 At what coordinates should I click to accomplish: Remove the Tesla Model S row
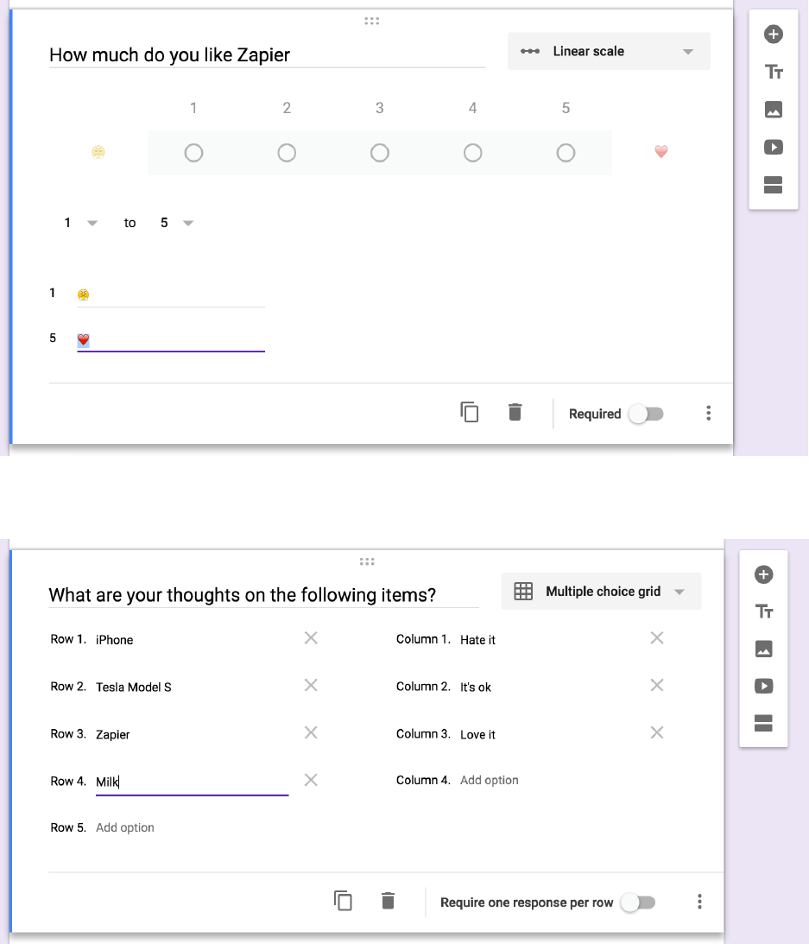[311, 686]
